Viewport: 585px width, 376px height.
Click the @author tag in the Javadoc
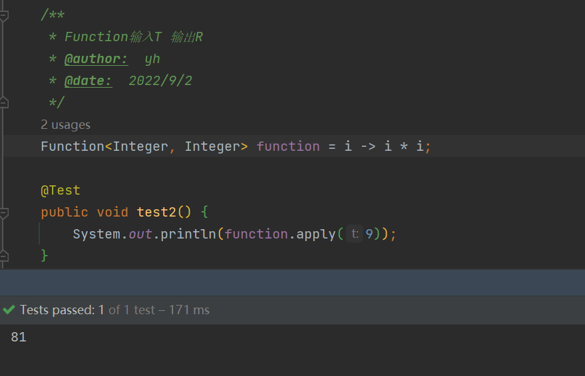click(96, 59)
